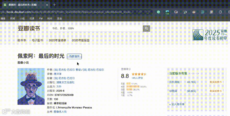Click the 38.80元 price link
Image resolution: width=230 pixels, height=116 pixels.
[x=191, y=91]
